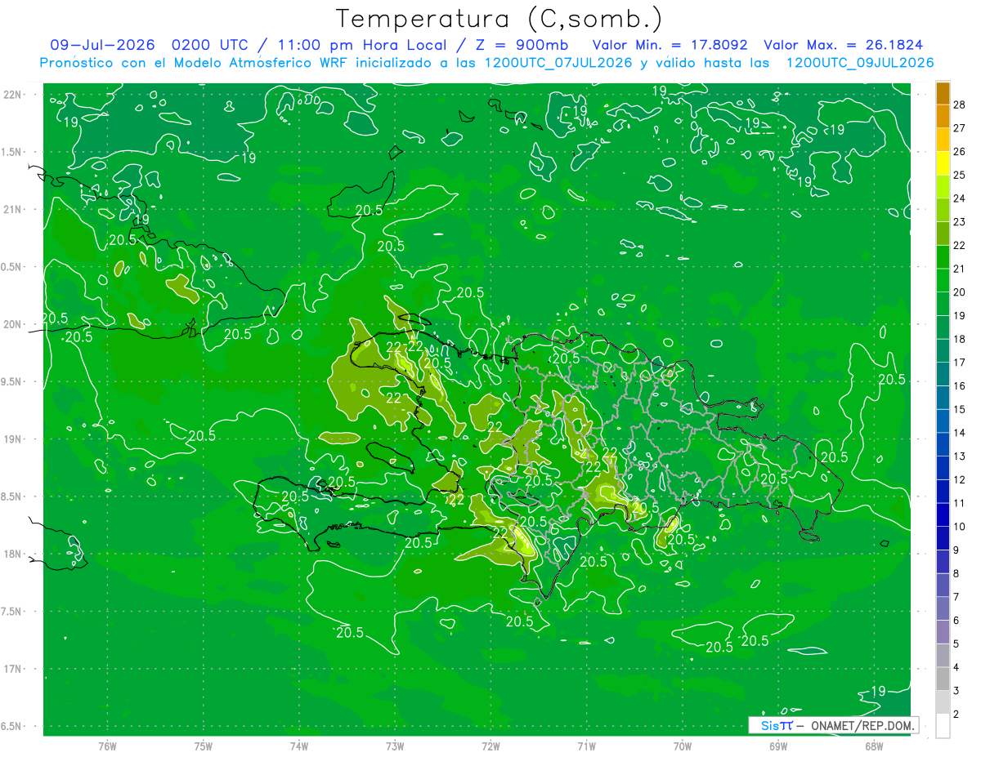Click the '7.5N' latitude axis label
This screenshot has height=757, width=981.
click(11, 612)
